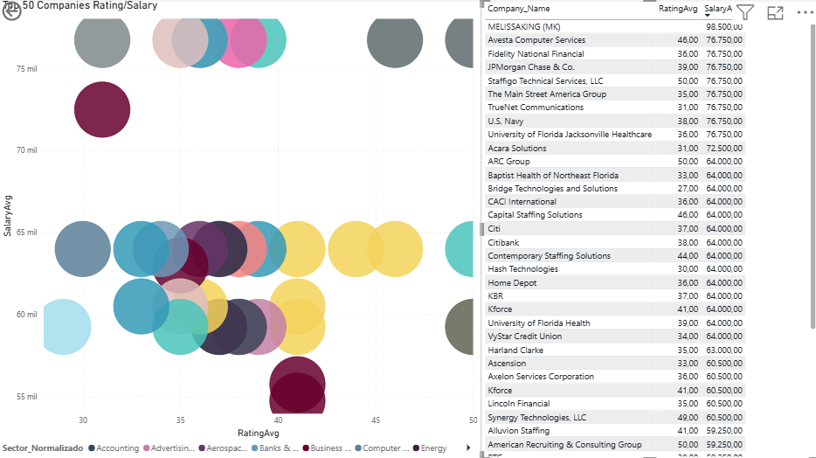Click the light blue bubble at bottom left
This screenshot has width=816, height=458.
pos(61,326)
